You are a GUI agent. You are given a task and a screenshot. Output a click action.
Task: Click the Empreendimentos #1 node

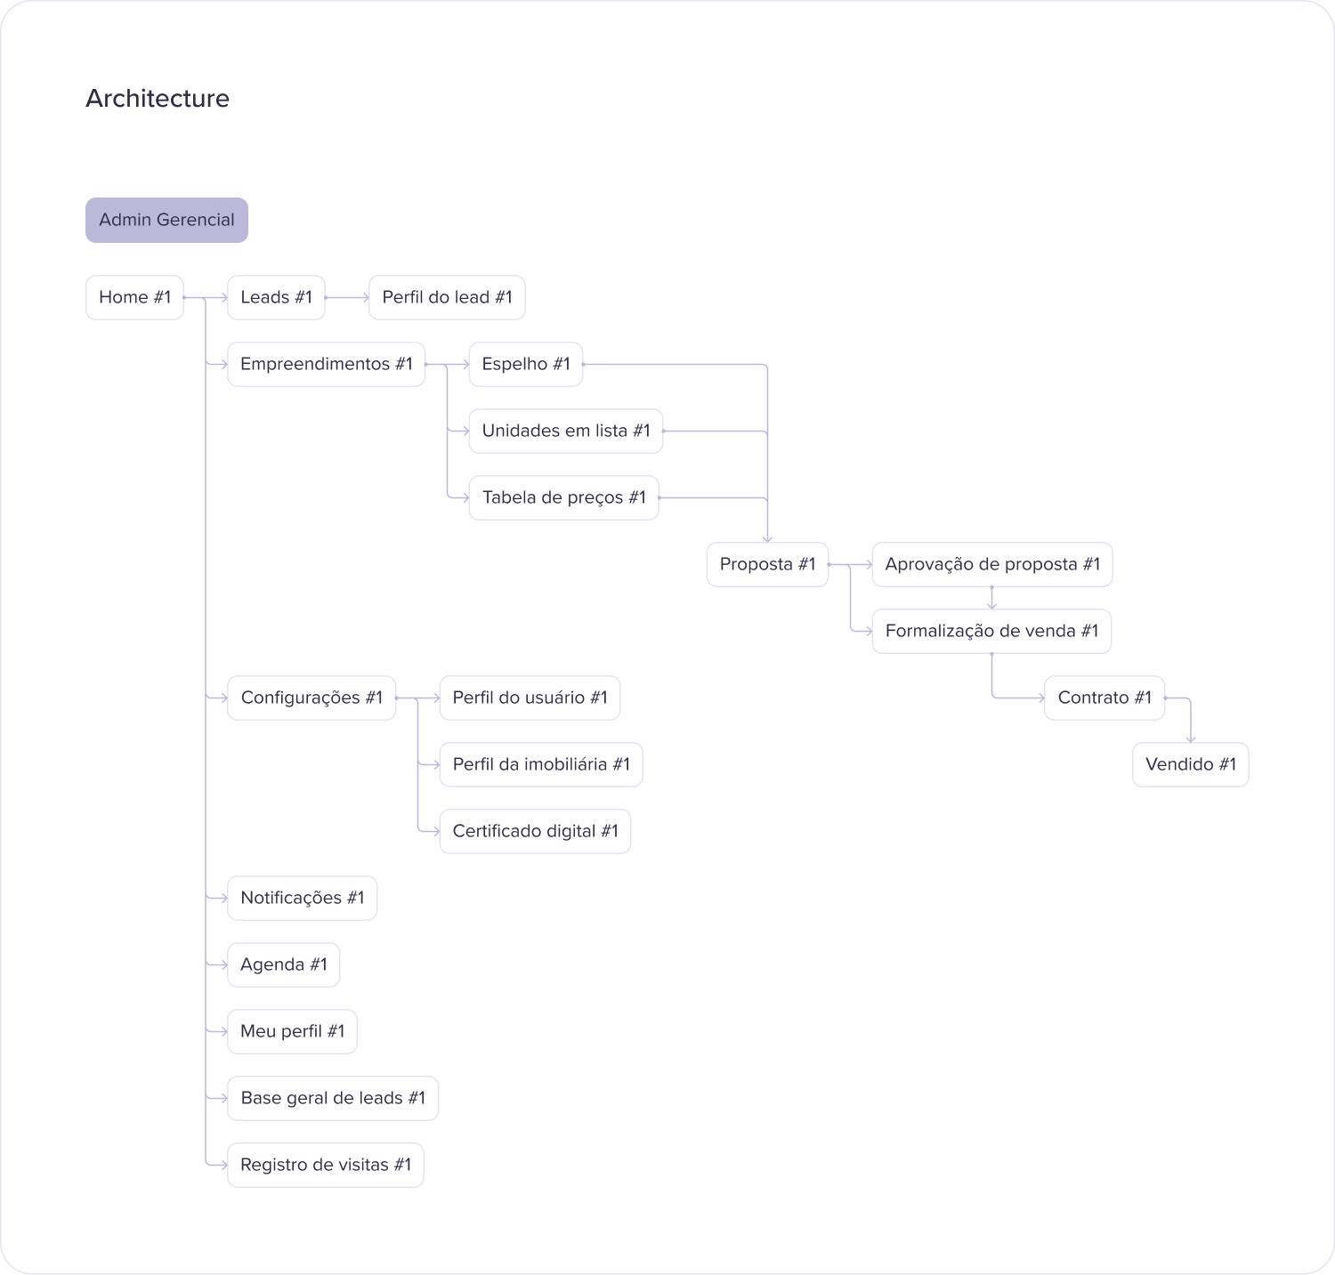click(326, 364)
